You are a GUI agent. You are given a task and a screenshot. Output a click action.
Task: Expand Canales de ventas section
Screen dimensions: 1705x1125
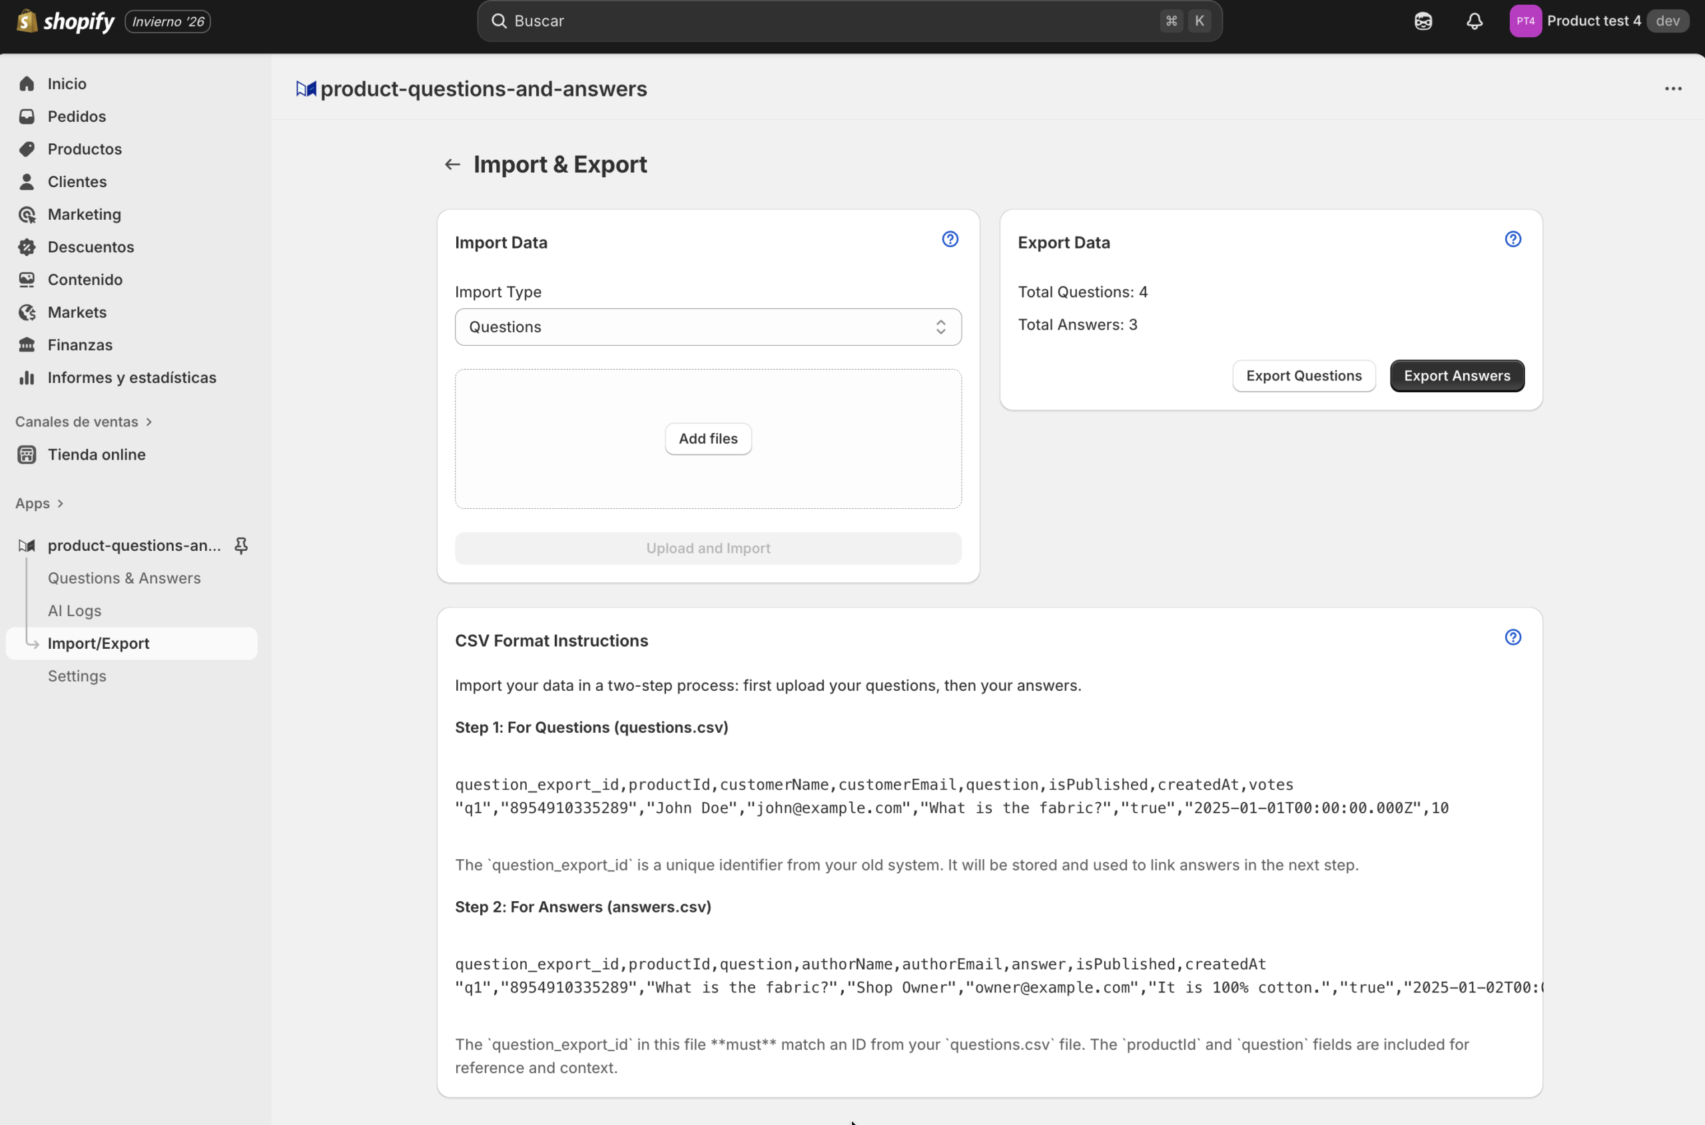pos(149,422)
